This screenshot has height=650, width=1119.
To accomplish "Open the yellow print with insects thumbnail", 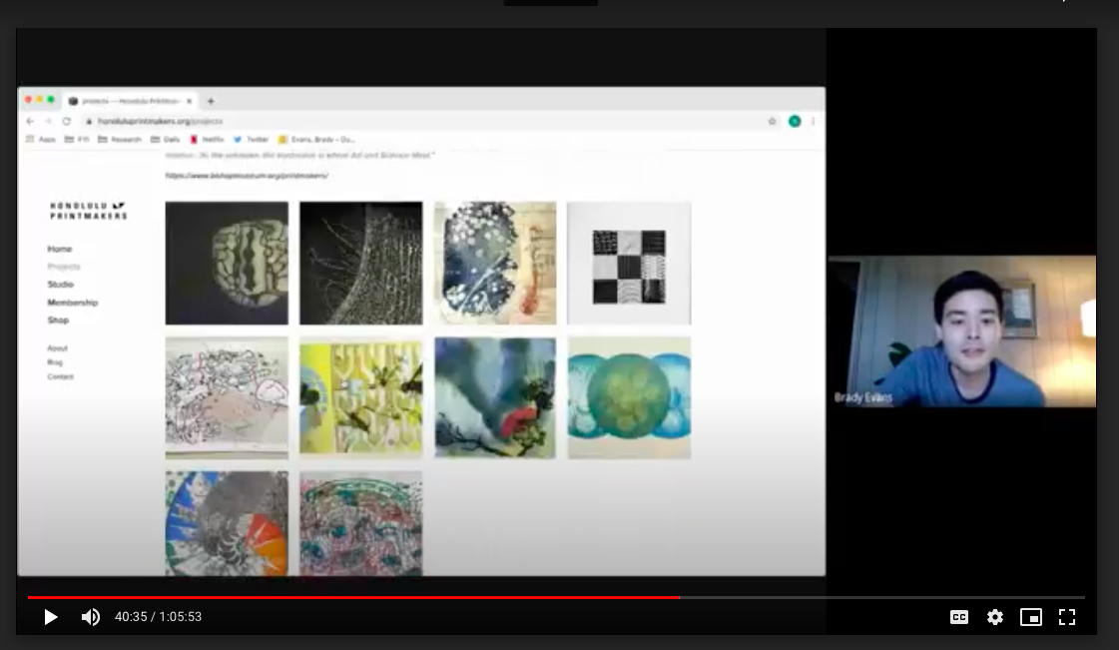I will [x=361, y=397].
